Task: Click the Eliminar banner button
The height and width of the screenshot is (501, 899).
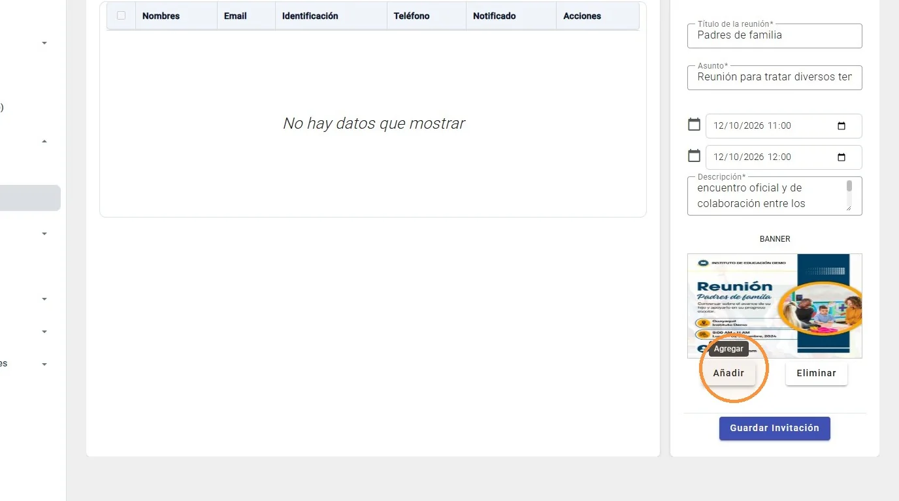Action: (817, 373)
